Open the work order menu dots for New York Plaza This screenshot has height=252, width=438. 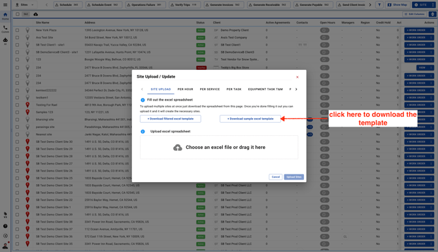click(x=431, y=30)
